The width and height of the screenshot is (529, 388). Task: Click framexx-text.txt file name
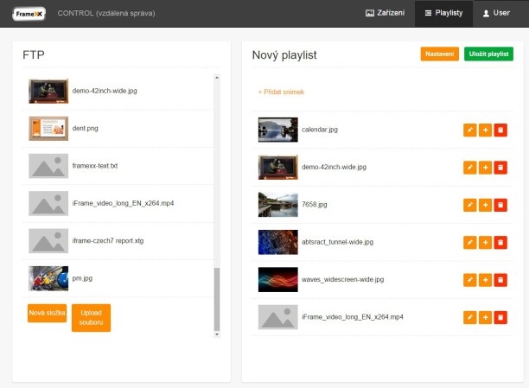pos(95,166)
